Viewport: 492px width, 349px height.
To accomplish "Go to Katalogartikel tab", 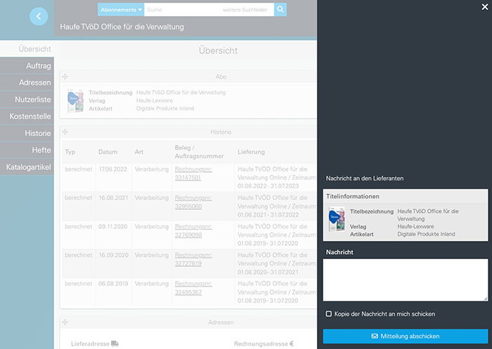I will (x=29, y=167).
